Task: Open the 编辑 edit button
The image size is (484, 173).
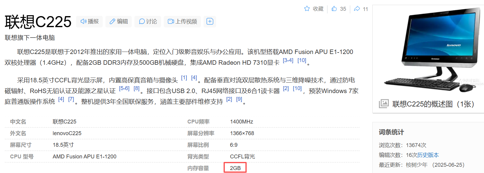Action: (119, 21)
